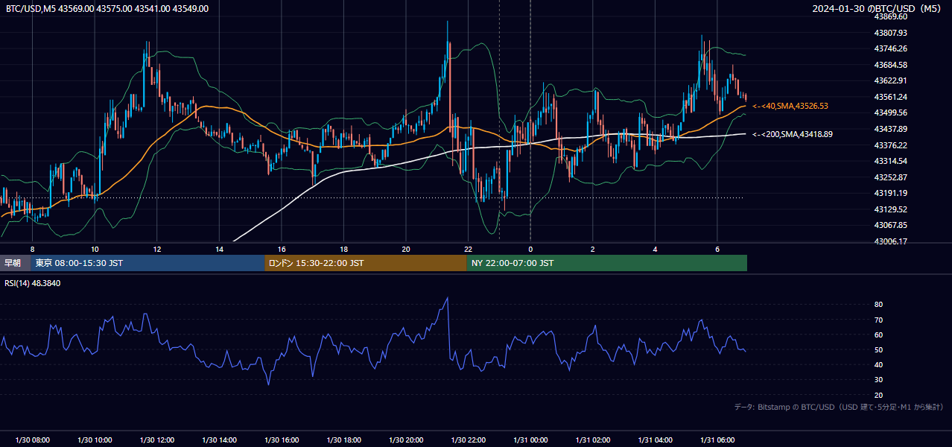
Task: Click price axis value 43622.91
Action: click(890, 80)
